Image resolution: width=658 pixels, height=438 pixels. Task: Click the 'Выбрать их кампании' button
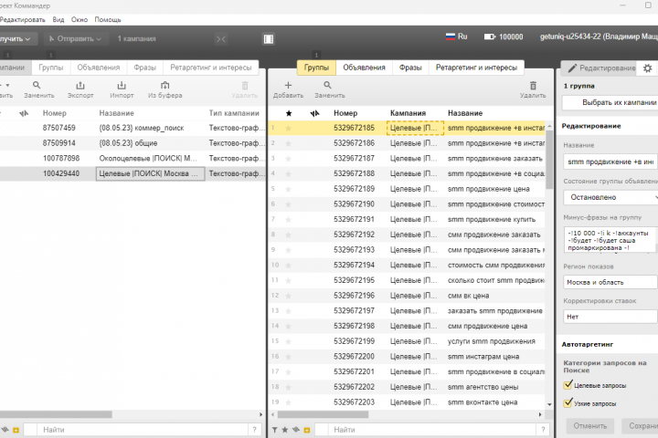610,102
